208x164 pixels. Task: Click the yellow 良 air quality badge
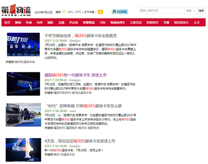pos(101,12)
